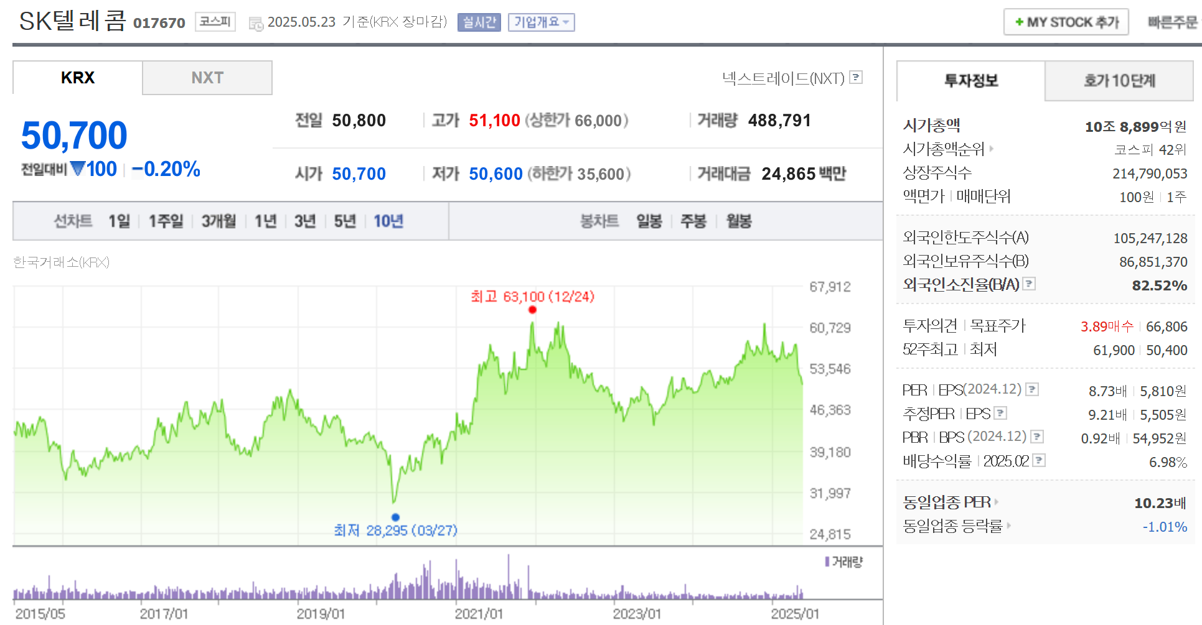This screenshot has height=625, width=1202.
Task: Open help icon next to PER EPS(2024.12)
Action: click(1032, 389)
